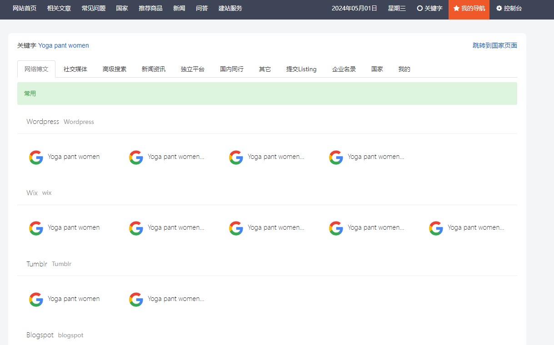Click the 跳转到国家页面 link
The image size is (554, 345).
(x=495, y=45)
